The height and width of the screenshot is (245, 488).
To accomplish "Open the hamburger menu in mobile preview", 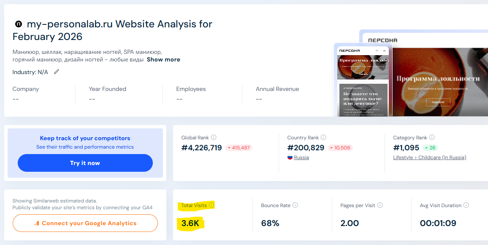I will click(384, 51).
